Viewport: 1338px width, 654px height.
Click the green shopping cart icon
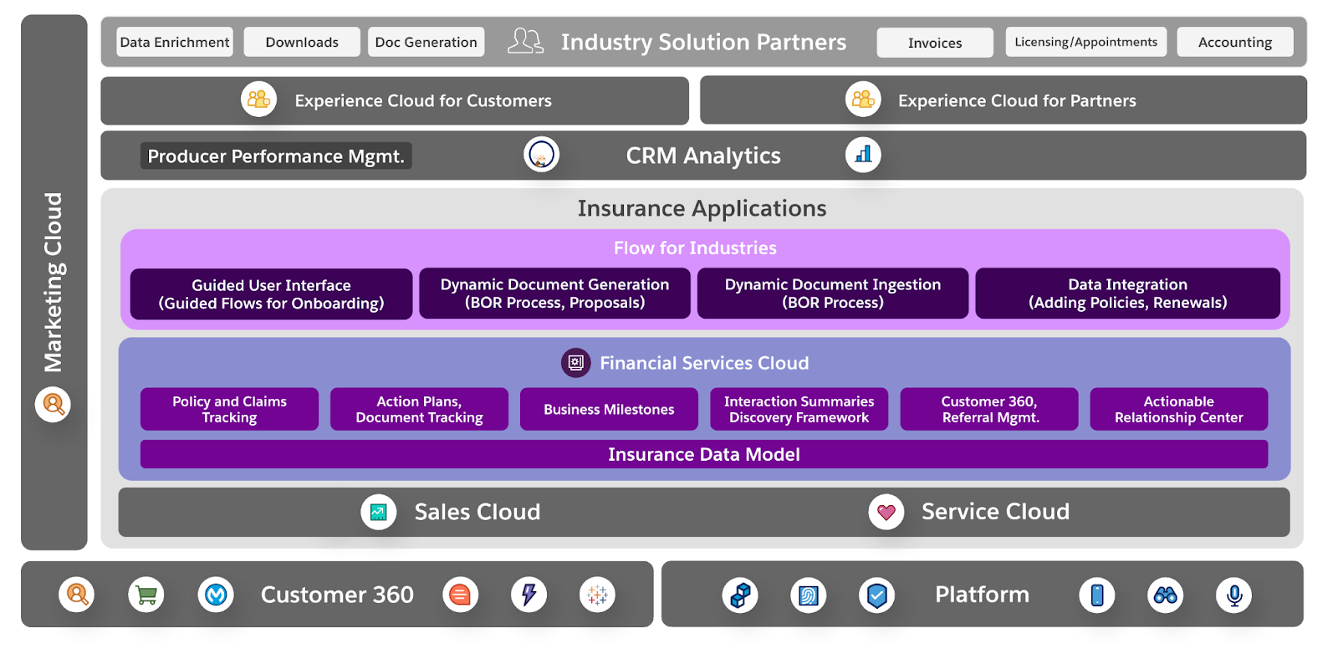tap(146, 595)
